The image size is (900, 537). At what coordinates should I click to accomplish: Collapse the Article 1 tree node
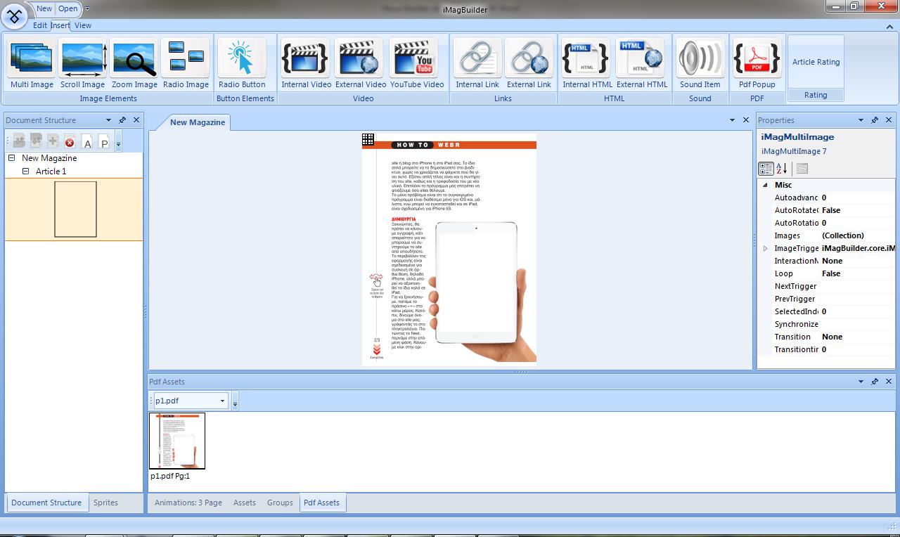(x=25, y=171)
